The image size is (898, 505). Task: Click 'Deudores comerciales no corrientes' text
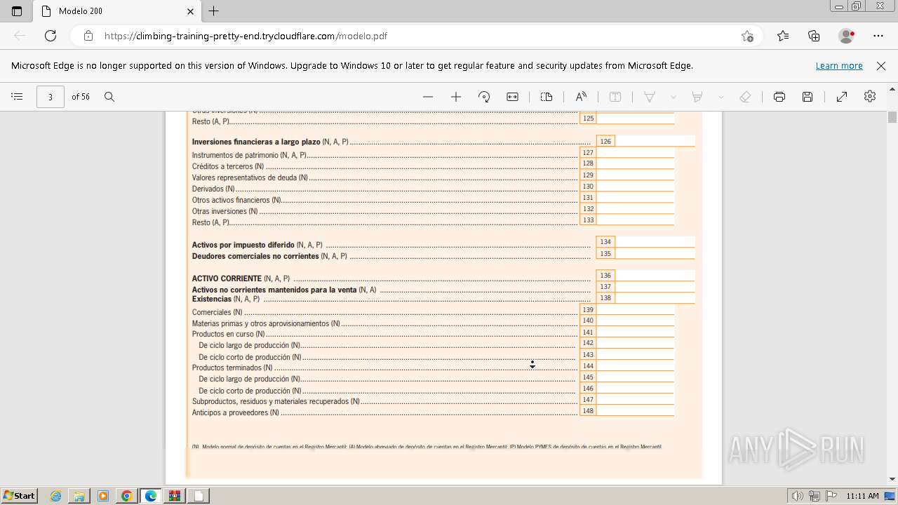(255, 256)
